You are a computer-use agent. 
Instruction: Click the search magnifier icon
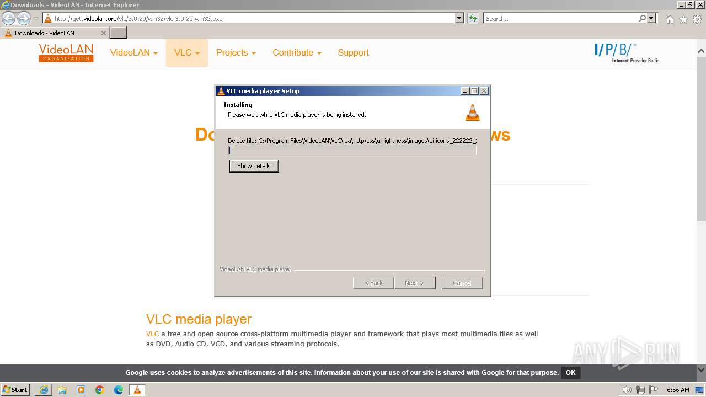642,18
